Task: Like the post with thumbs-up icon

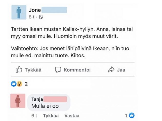Action: 19,70
